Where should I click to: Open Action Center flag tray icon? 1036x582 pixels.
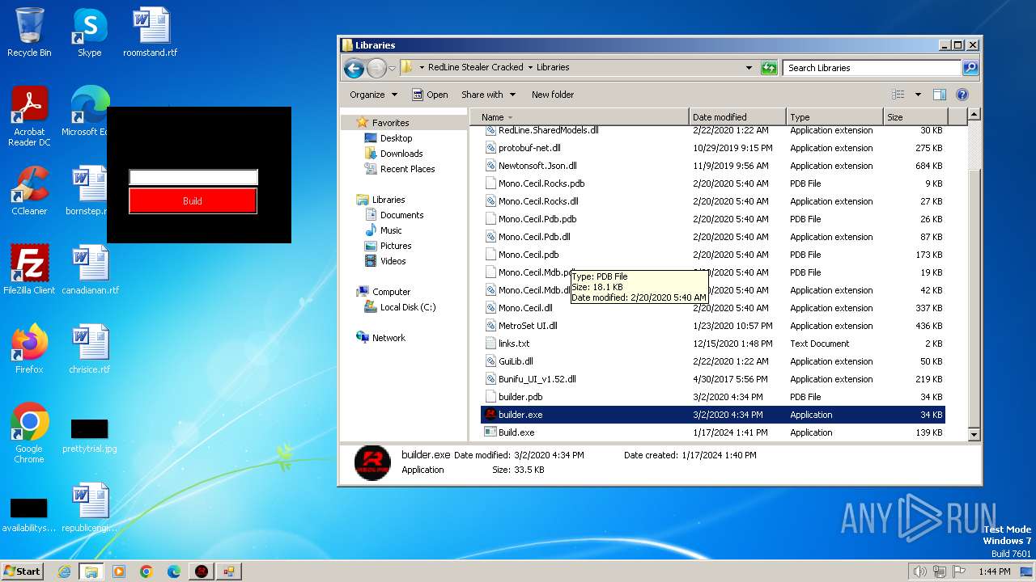[x=960, y=571]
